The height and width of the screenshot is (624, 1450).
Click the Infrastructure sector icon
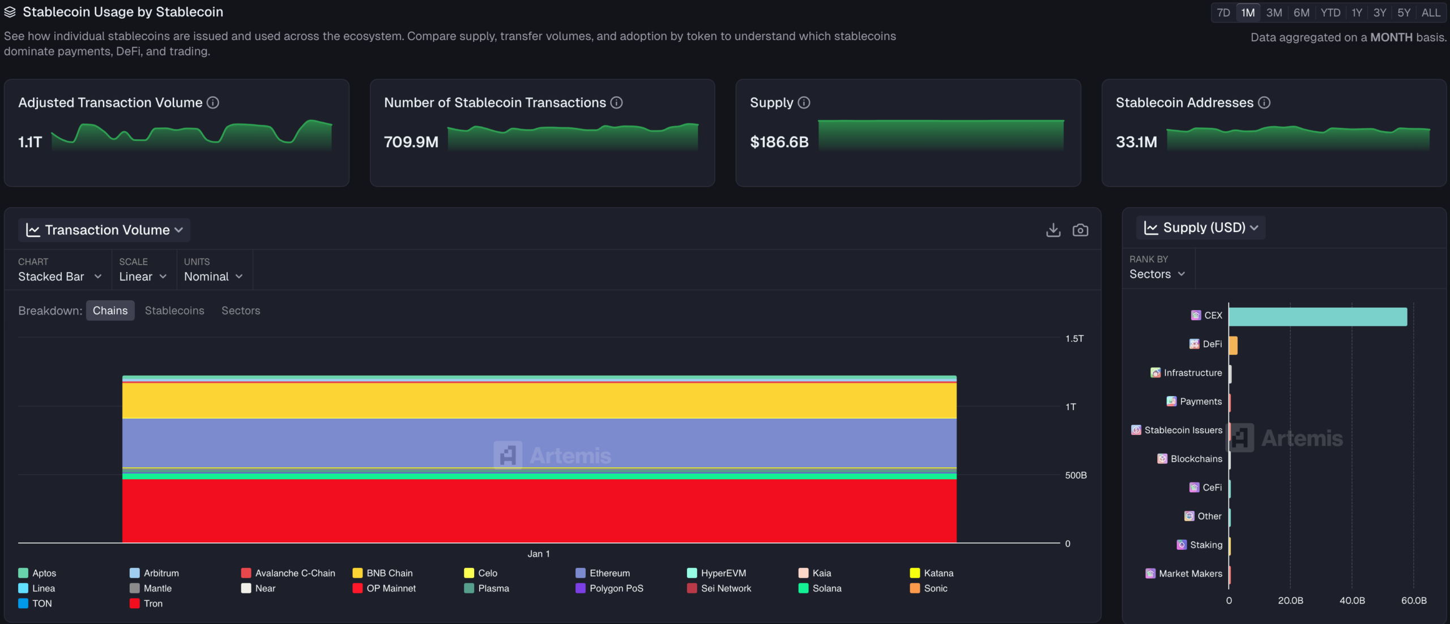point(1155,373)
